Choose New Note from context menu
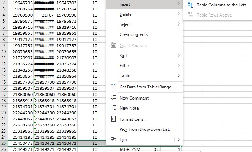Viewport: 252px width, 152px height. tap(144, 108)
